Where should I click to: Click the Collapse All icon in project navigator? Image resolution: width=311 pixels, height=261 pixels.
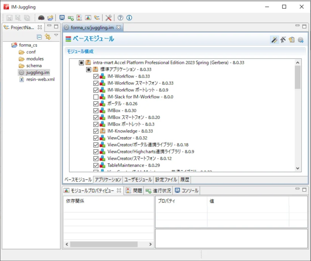point(39,37)
